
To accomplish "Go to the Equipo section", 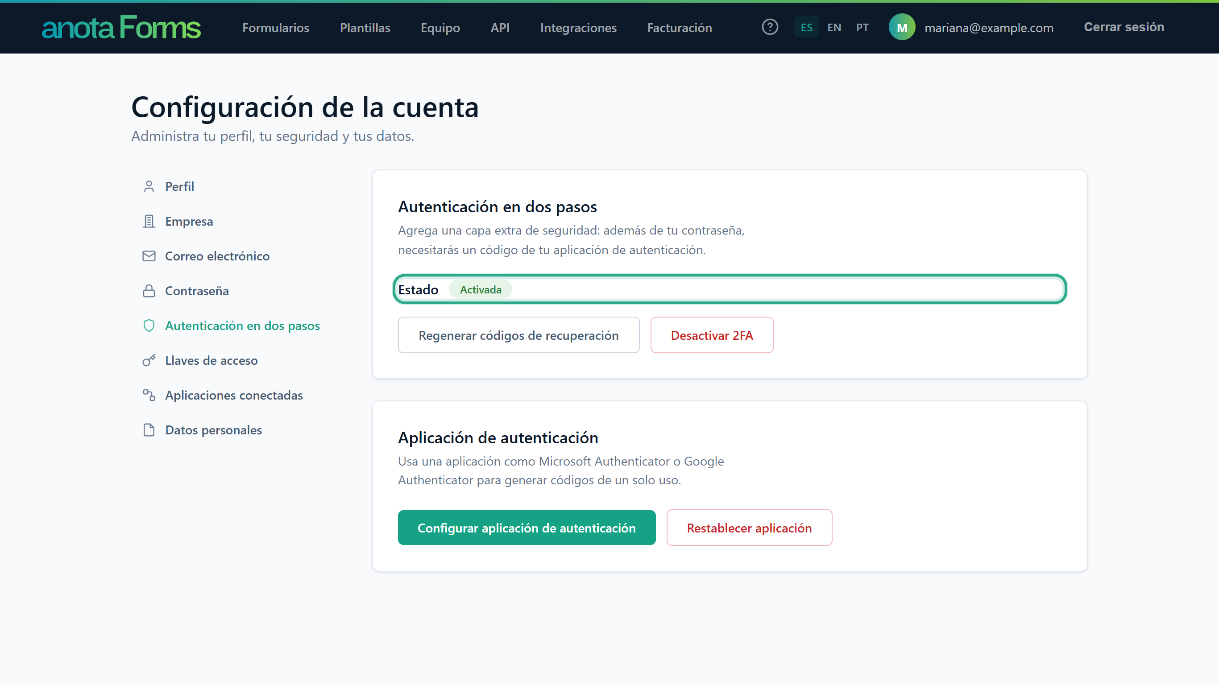I will pos(440,28).
